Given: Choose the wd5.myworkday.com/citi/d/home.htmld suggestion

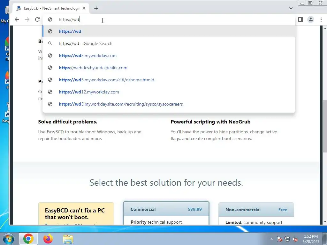Looking at the screenshot, I should (169, 80).
